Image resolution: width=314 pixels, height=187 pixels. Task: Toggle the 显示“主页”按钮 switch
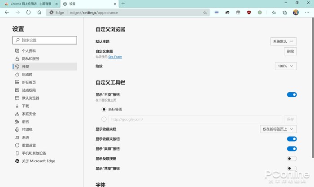tap(292, 94)
